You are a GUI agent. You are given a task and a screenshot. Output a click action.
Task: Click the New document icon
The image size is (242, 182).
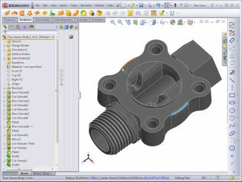[124, 6]
